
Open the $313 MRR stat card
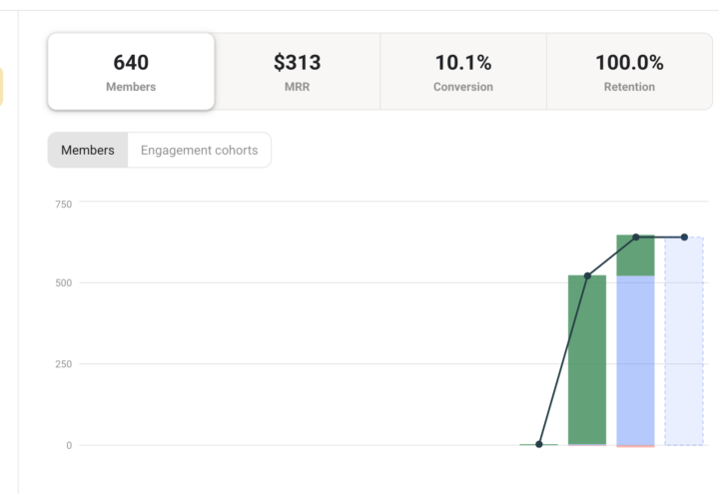pos(298,72)
